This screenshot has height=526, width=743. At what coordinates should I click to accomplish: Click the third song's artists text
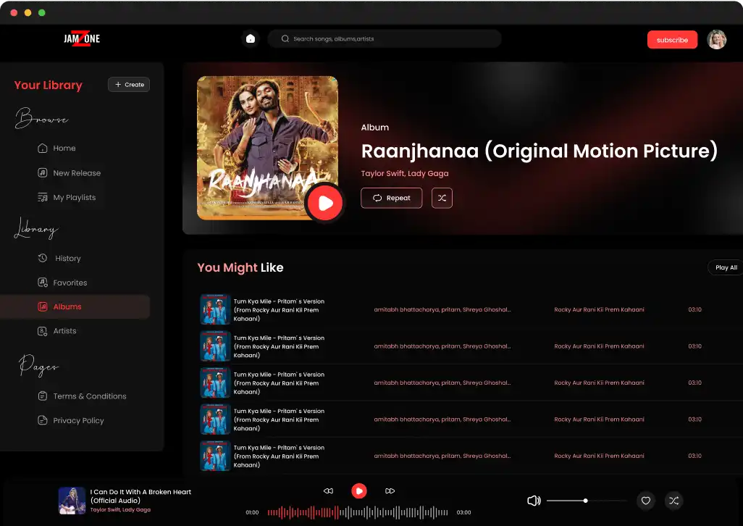(442, 383)
